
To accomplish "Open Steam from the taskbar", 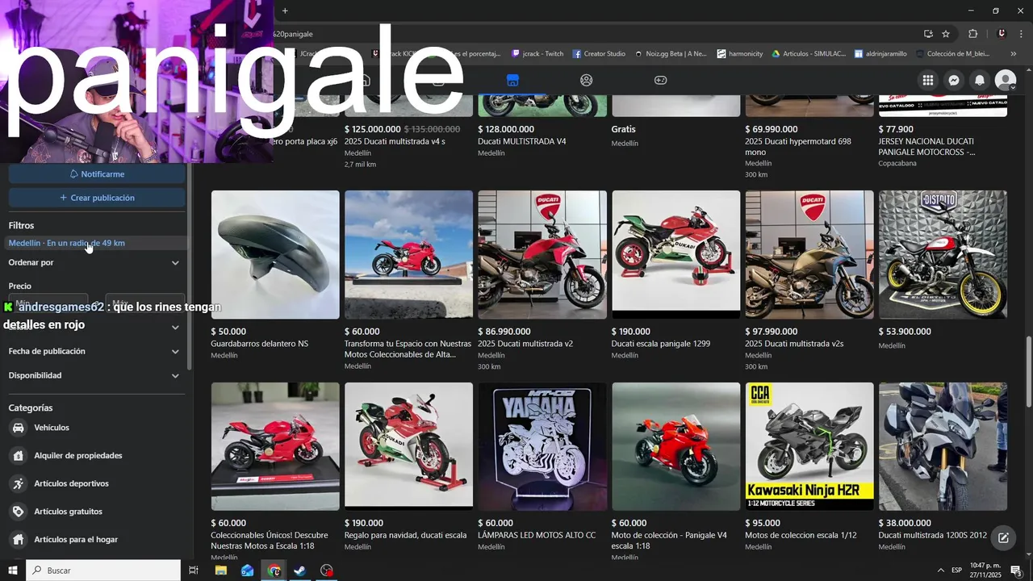I will [x=299, y=571].
